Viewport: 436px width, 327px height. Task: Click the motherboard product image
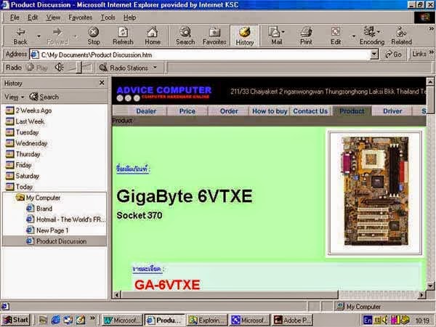pyautogui.click(x=375, y=193)
